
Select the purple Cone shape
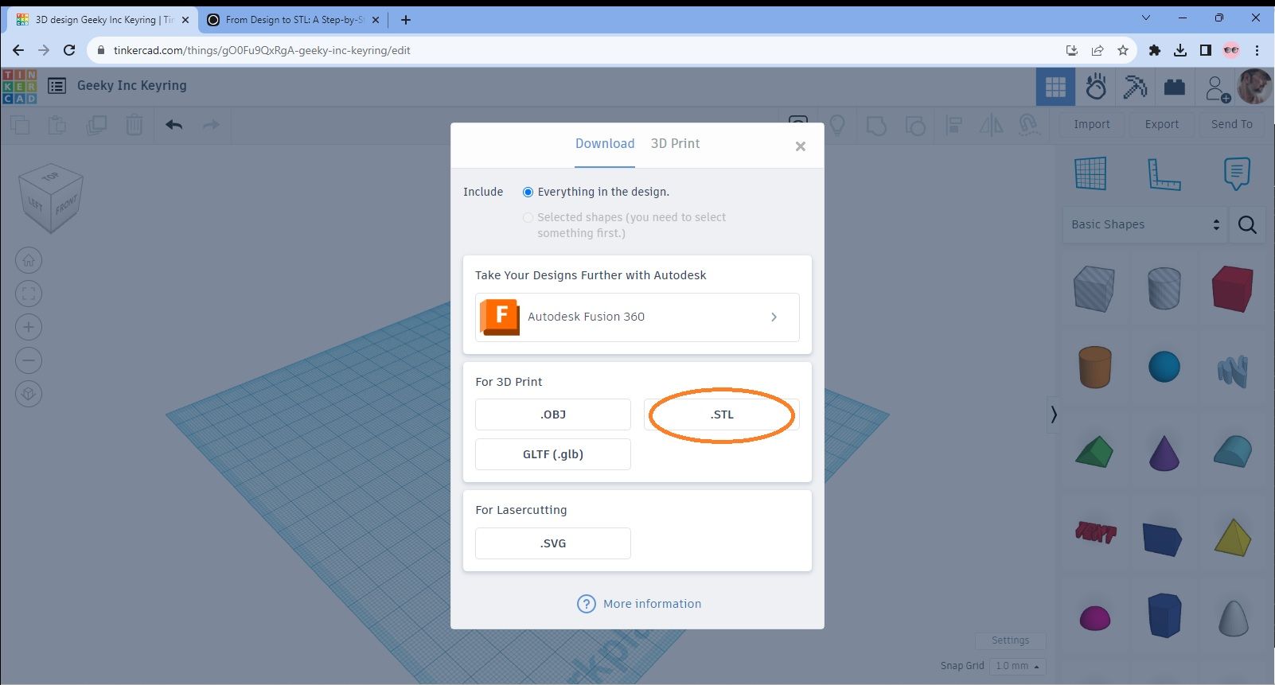point(1164,453)
